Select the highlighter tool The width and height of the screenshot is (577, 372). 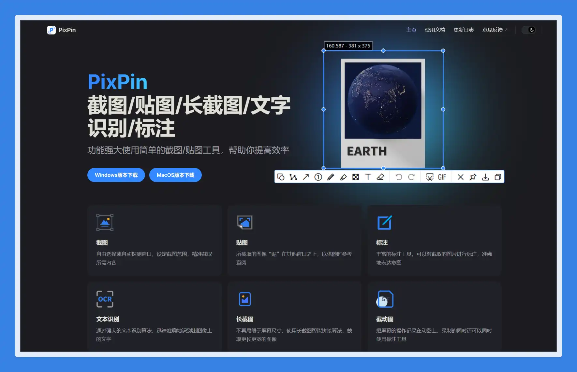(343, 177)
